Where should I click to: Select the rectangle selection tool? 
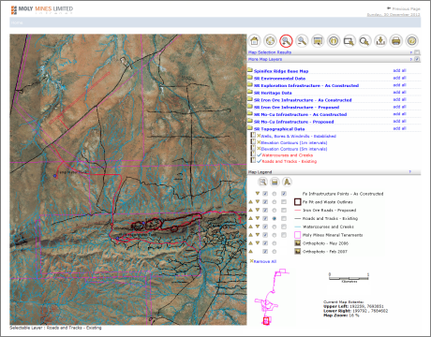349,41
